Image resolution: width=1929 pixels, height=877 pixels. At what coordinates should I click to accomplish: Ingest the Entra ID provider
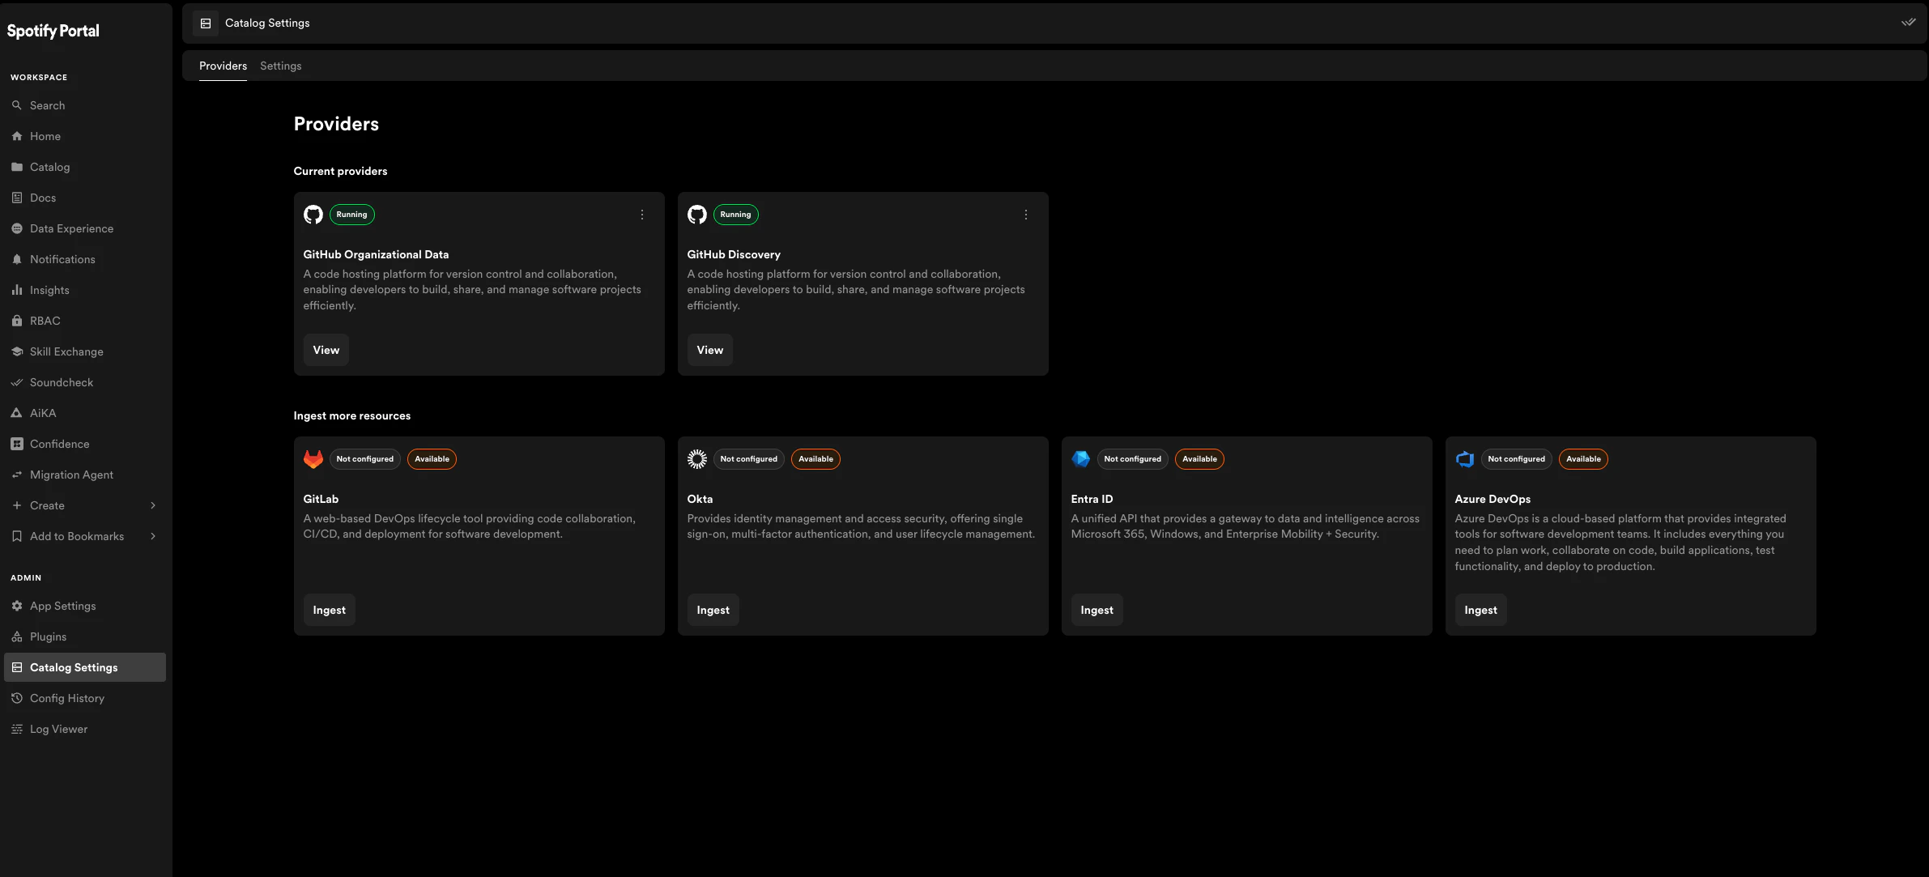click(1097, 610)
